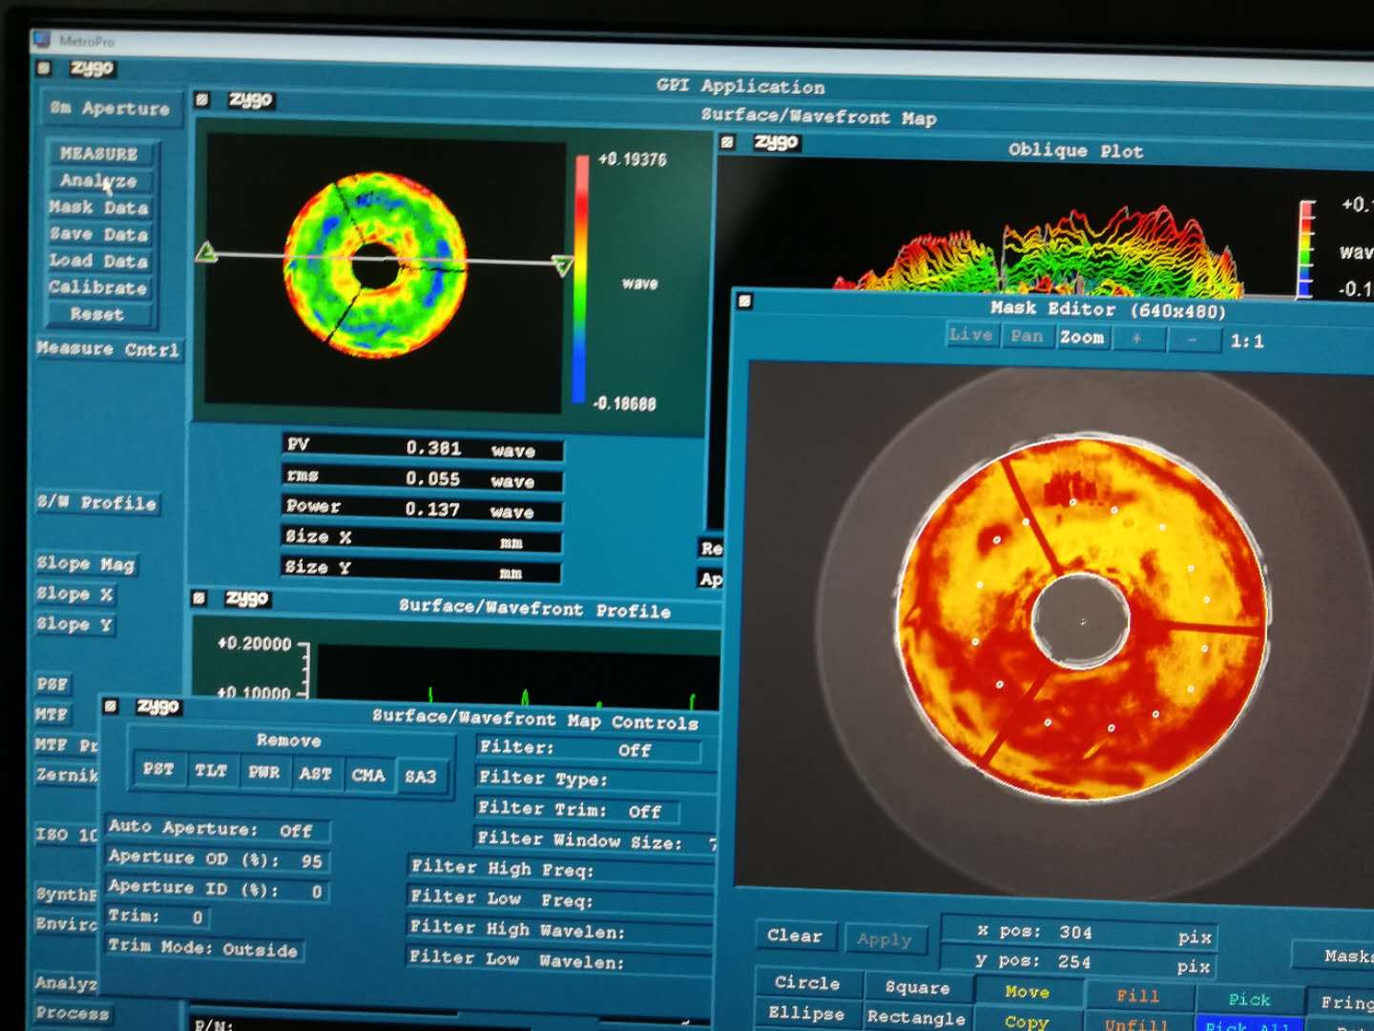Open the main zygo window menu box

click(44, 68)
